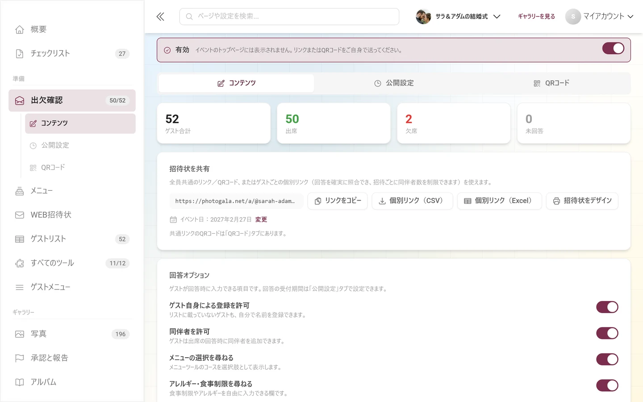
Task: Click the アルバム book icon
Action: click(20, 382)
